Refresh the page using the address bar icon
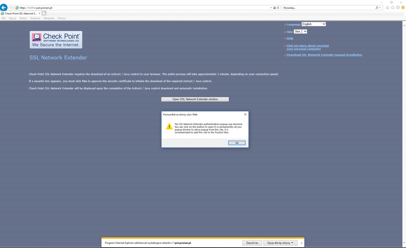This screenshot has height=248, width=406. click(x=279, y=7)
